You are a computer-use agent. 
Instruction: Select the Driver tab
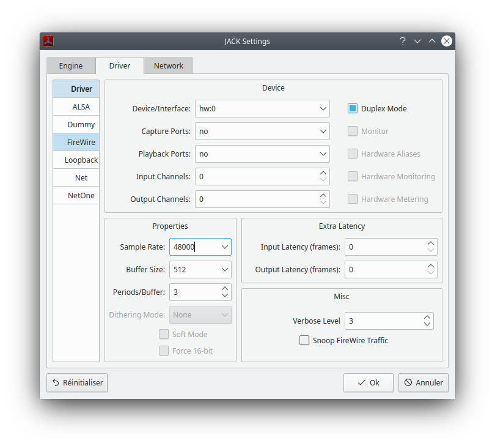[x=120, y=65]
